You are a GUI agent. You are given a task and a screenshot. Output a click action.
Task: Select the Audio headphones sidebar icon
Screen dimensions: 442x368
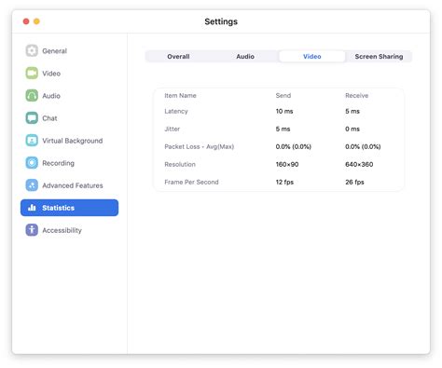[x=32, y=96]
